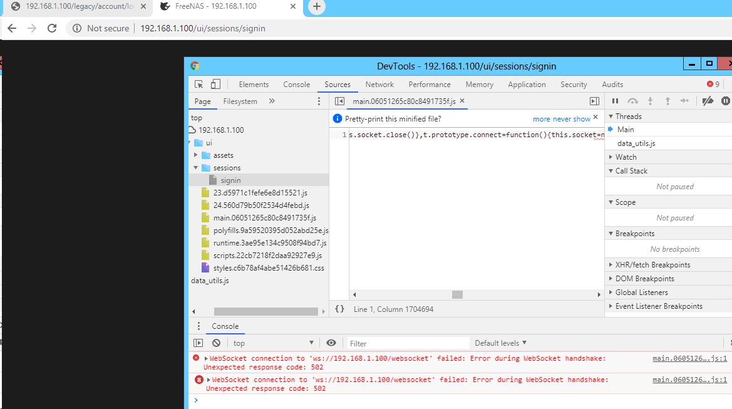Screen dimensions: 732x409
Task: Collapse the Threads section
Action: pyautogui.click(x=611, y=116)
